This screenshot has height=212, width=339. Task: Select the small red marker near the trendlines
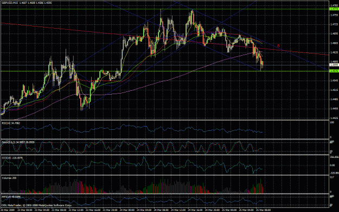pos(278,46)
